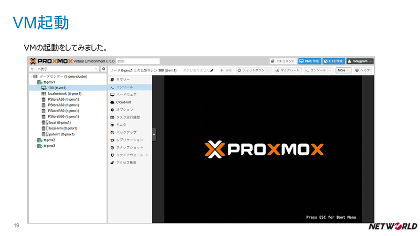420x236 pixels.
Task: Click the pencil icon to edit tags
Action: [x=212, y=71]
